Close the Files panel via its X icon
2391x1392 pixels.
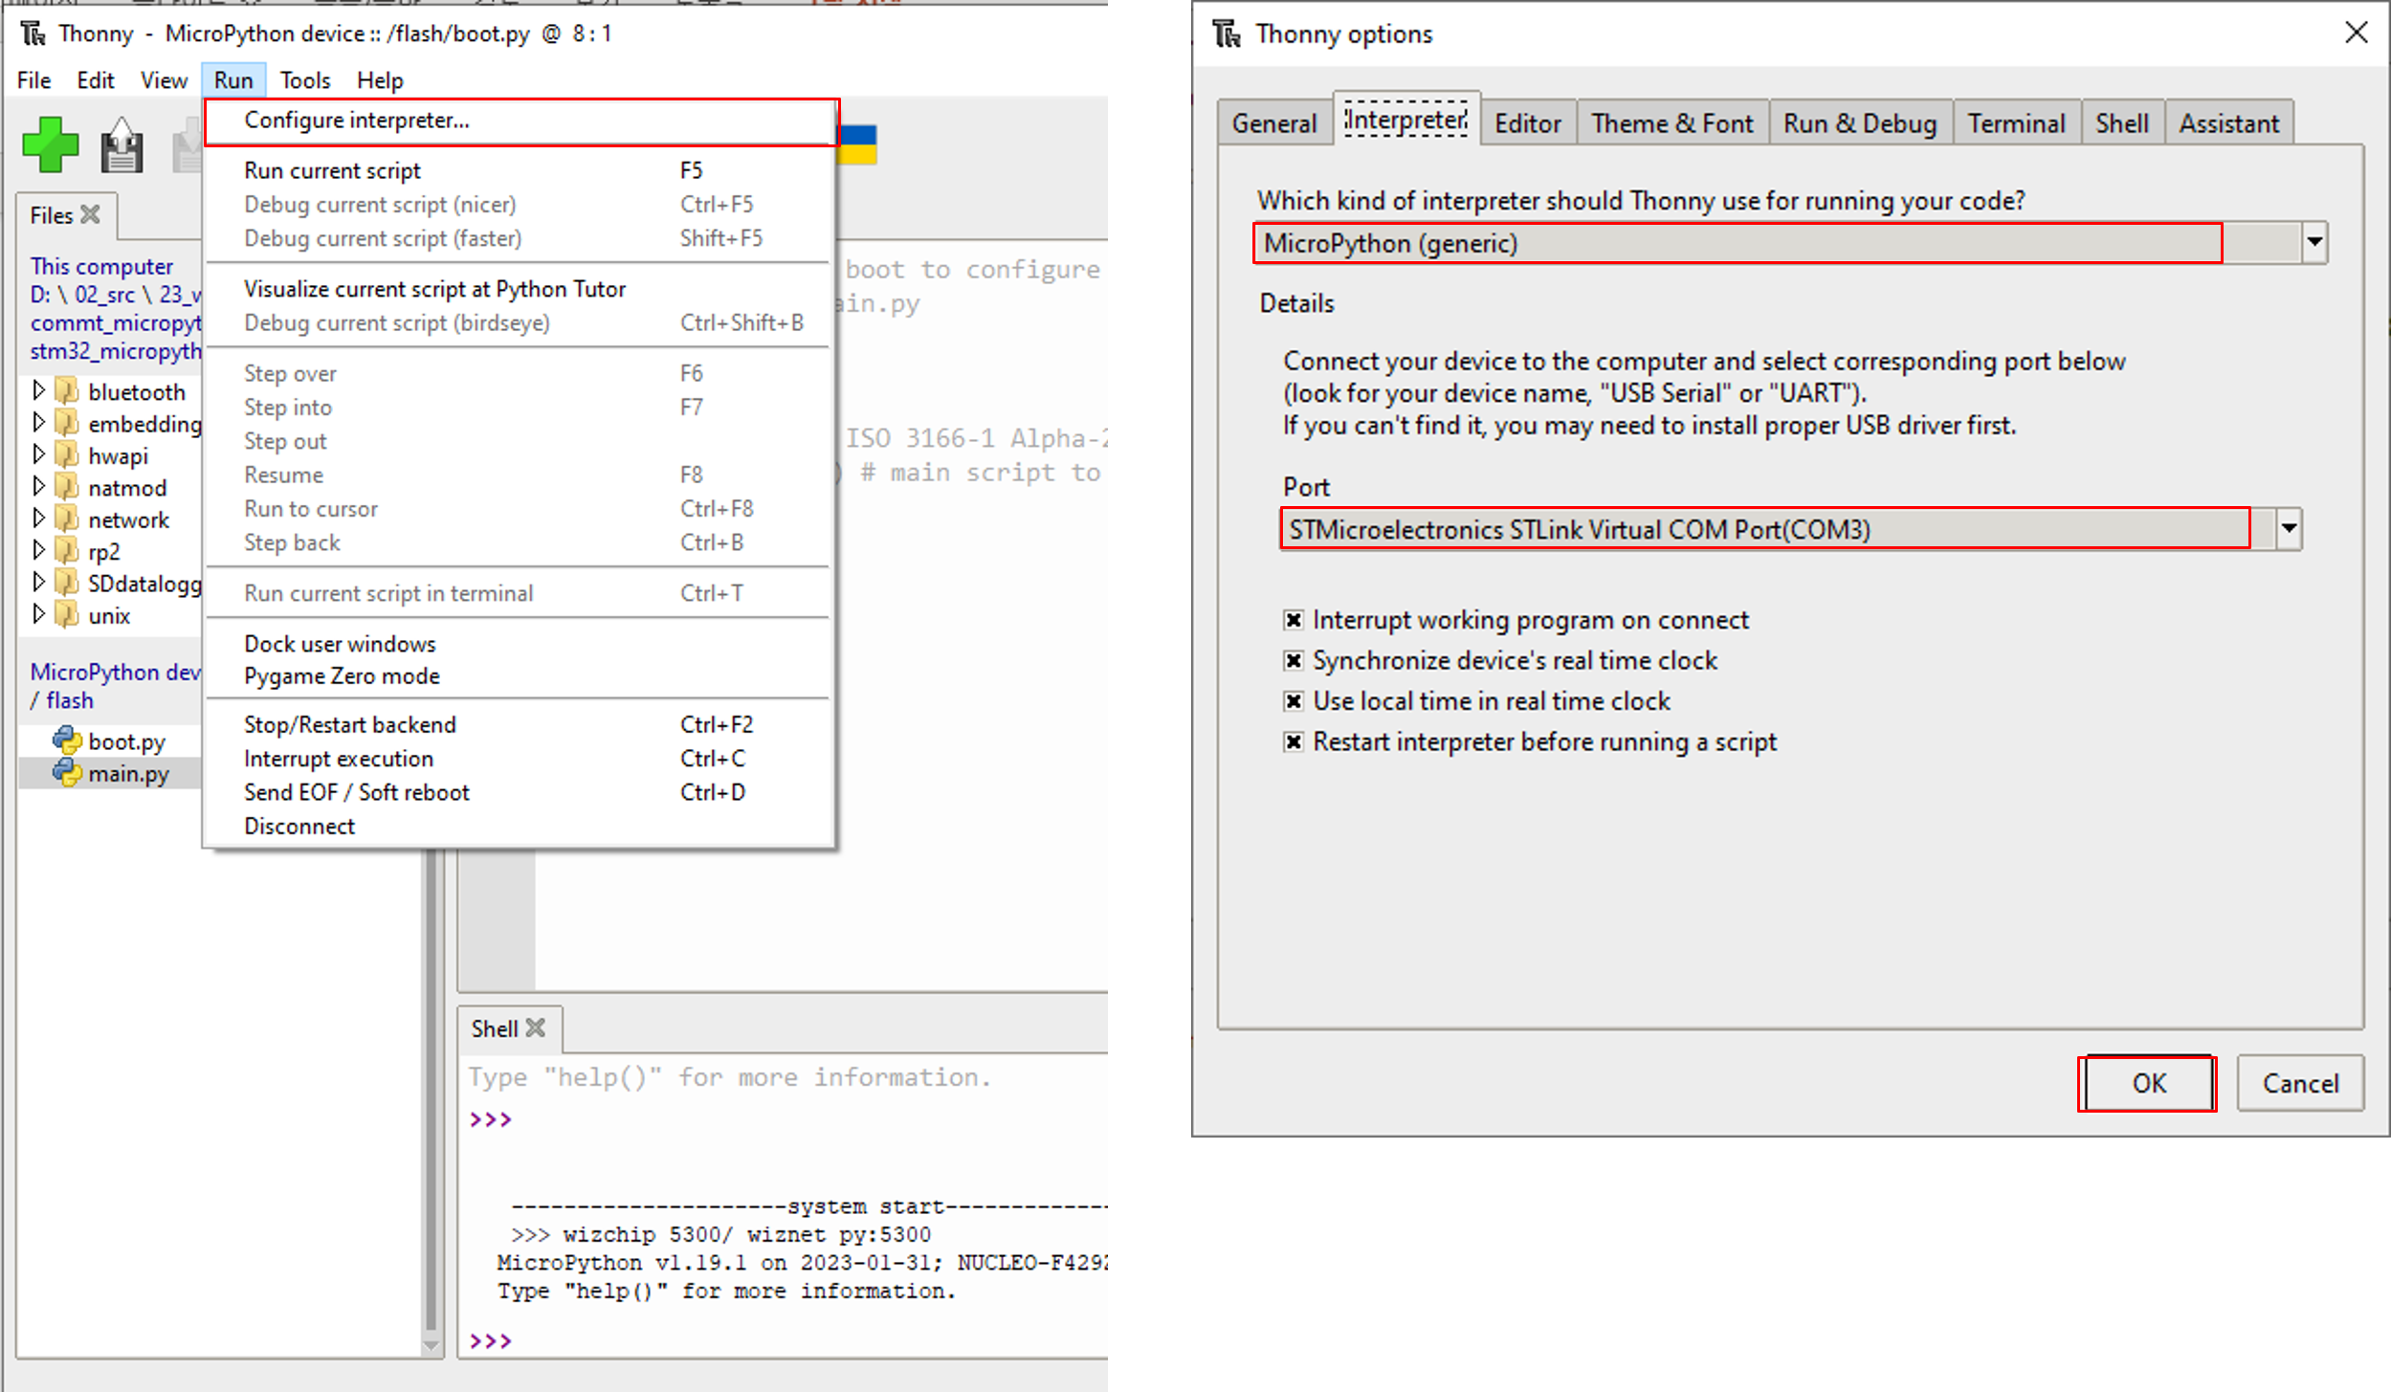(x=90, y=214)
